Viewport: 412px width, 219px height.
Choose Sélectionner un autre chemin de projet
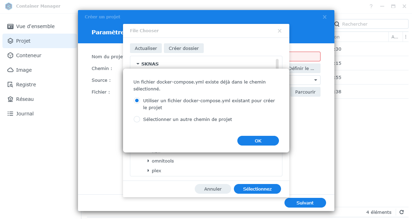point(137,119)
